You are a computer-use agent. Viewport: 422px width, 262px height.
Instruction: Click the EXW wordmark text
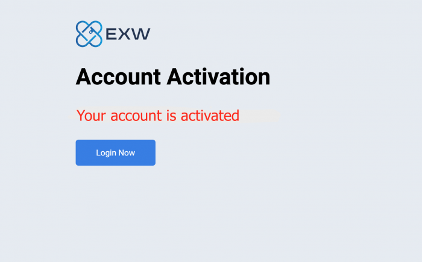(x=128, y=34)
